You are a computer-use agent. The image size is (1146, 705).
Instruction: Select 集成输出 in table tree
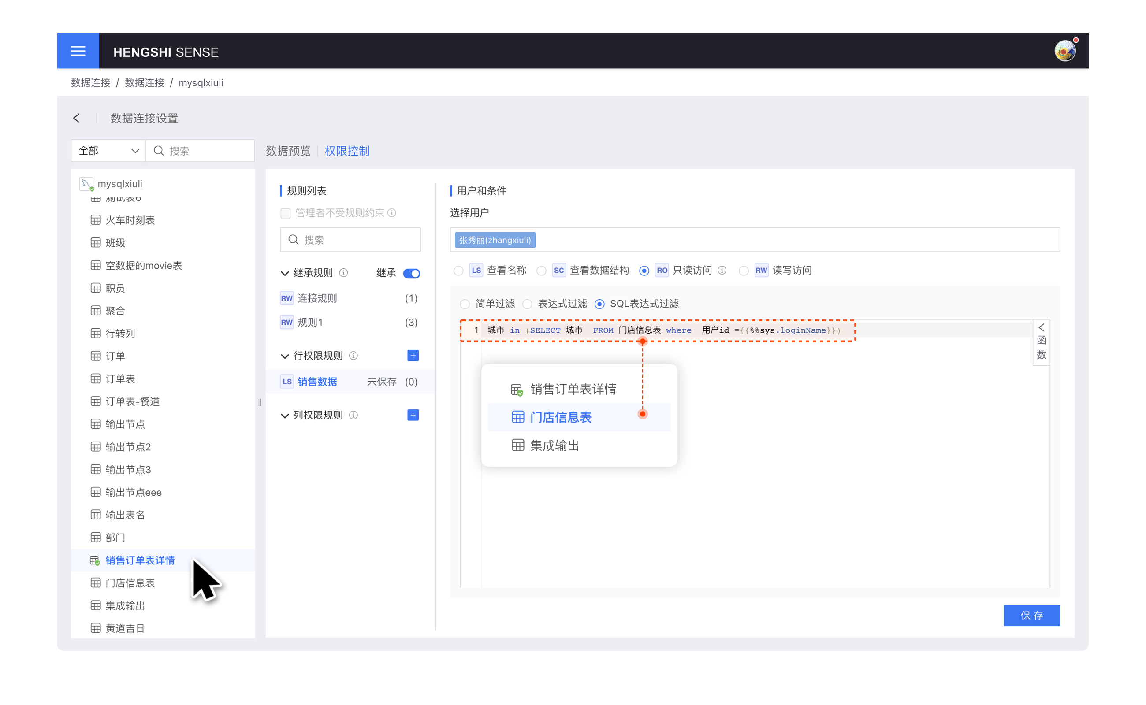click(x=162, y=606)
